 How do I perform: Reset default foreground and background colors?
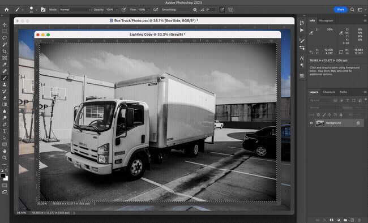2,170
